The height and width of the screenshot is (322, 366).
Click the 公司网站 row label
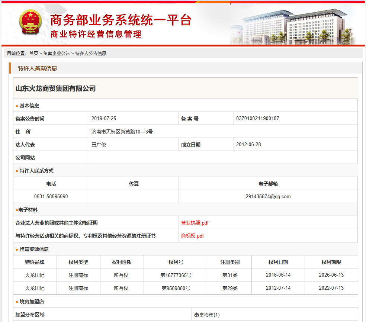pyautogui.click(x=25, y=158)
